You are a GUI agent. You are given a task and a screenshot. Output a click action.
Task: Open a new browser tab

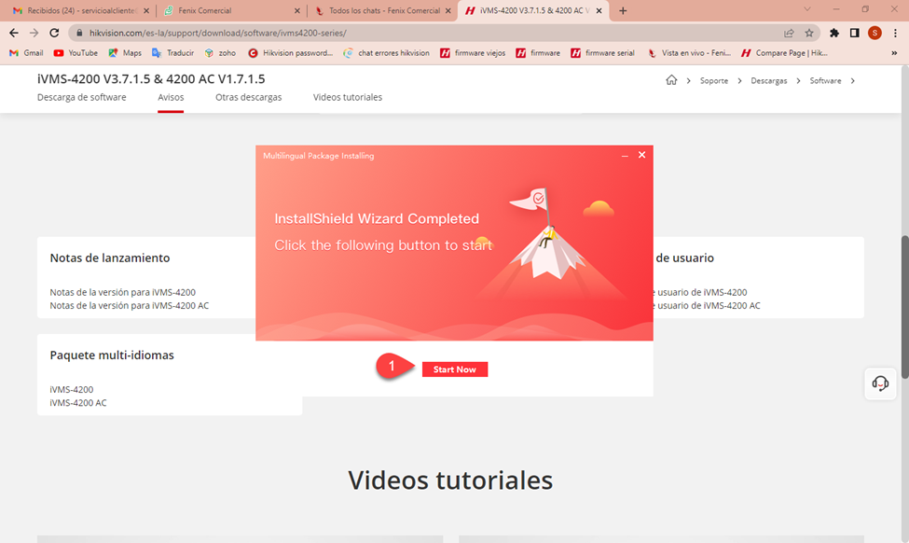click(623, 10)
